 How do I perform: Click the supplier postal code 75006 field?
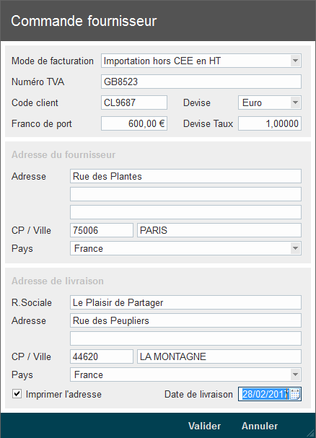(x=102, y=230)
